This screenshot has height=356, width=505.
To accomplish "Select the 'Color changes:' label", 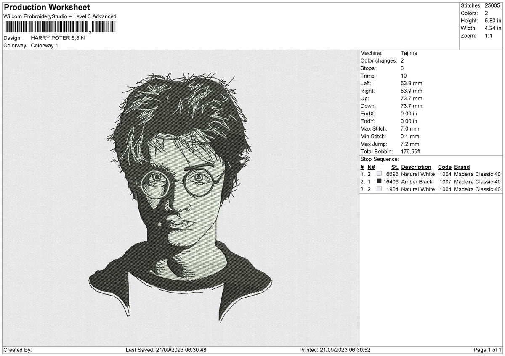I will pyautogui.click(x=379, y=61).
